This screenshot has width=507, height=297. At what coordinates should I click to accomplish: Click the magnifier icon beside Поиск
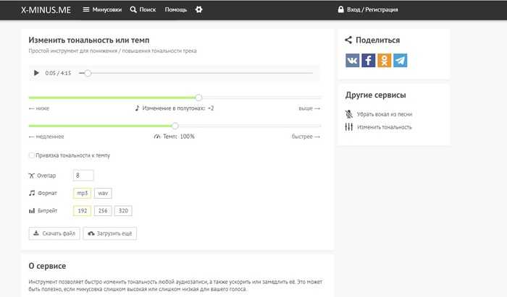133,9
